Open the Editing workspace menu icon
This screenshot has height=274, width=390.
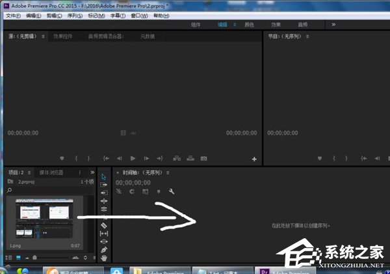235,25
